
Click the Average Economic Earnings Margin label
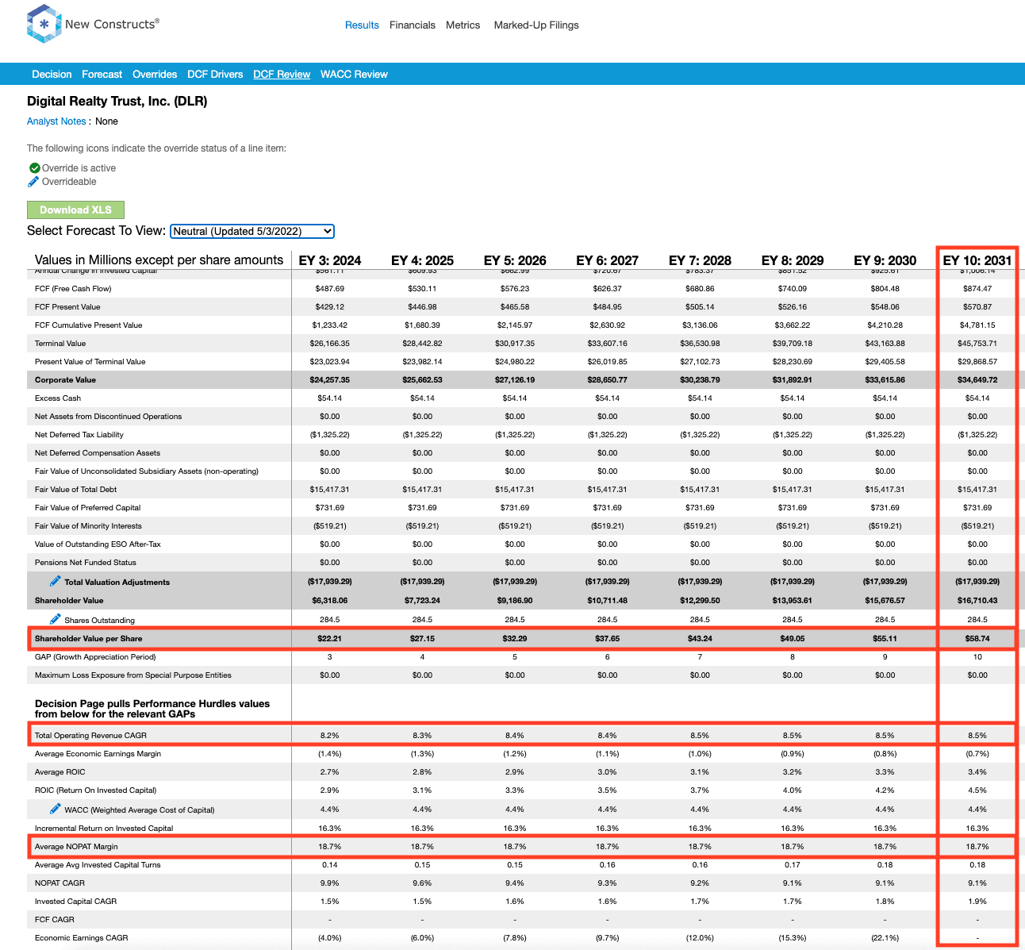(98, 754)
